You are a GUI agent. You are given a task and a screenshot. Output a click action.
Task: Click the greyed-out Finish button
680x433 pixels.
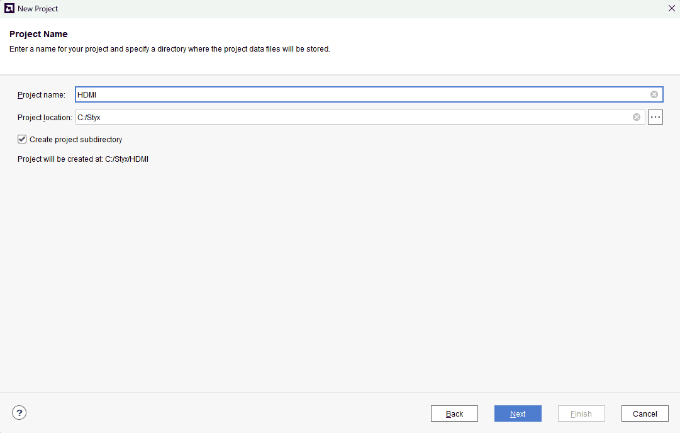(581, 413)
